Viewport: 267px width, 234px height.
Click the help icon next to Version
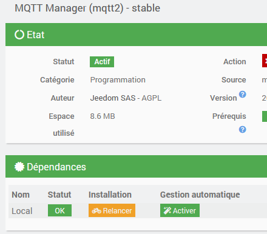[242, 95]
